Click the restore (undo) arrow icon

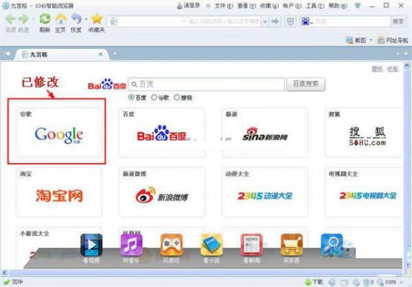tap(76, 19)
